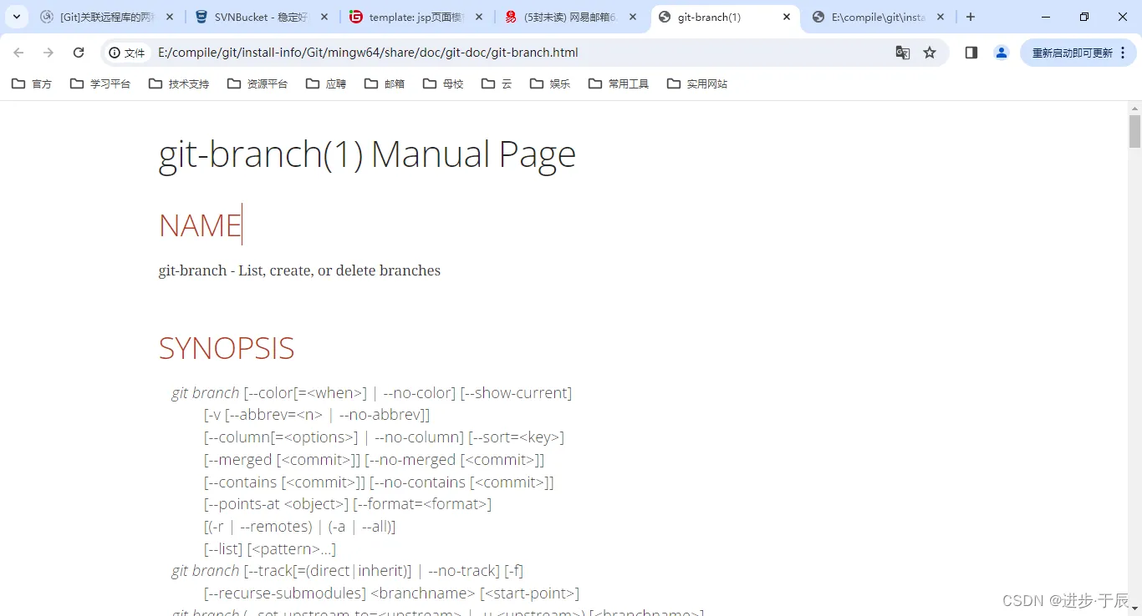
Task: Click text 'git-branch - List, create, or delete branches'
Action: click(x=299, y=270)
